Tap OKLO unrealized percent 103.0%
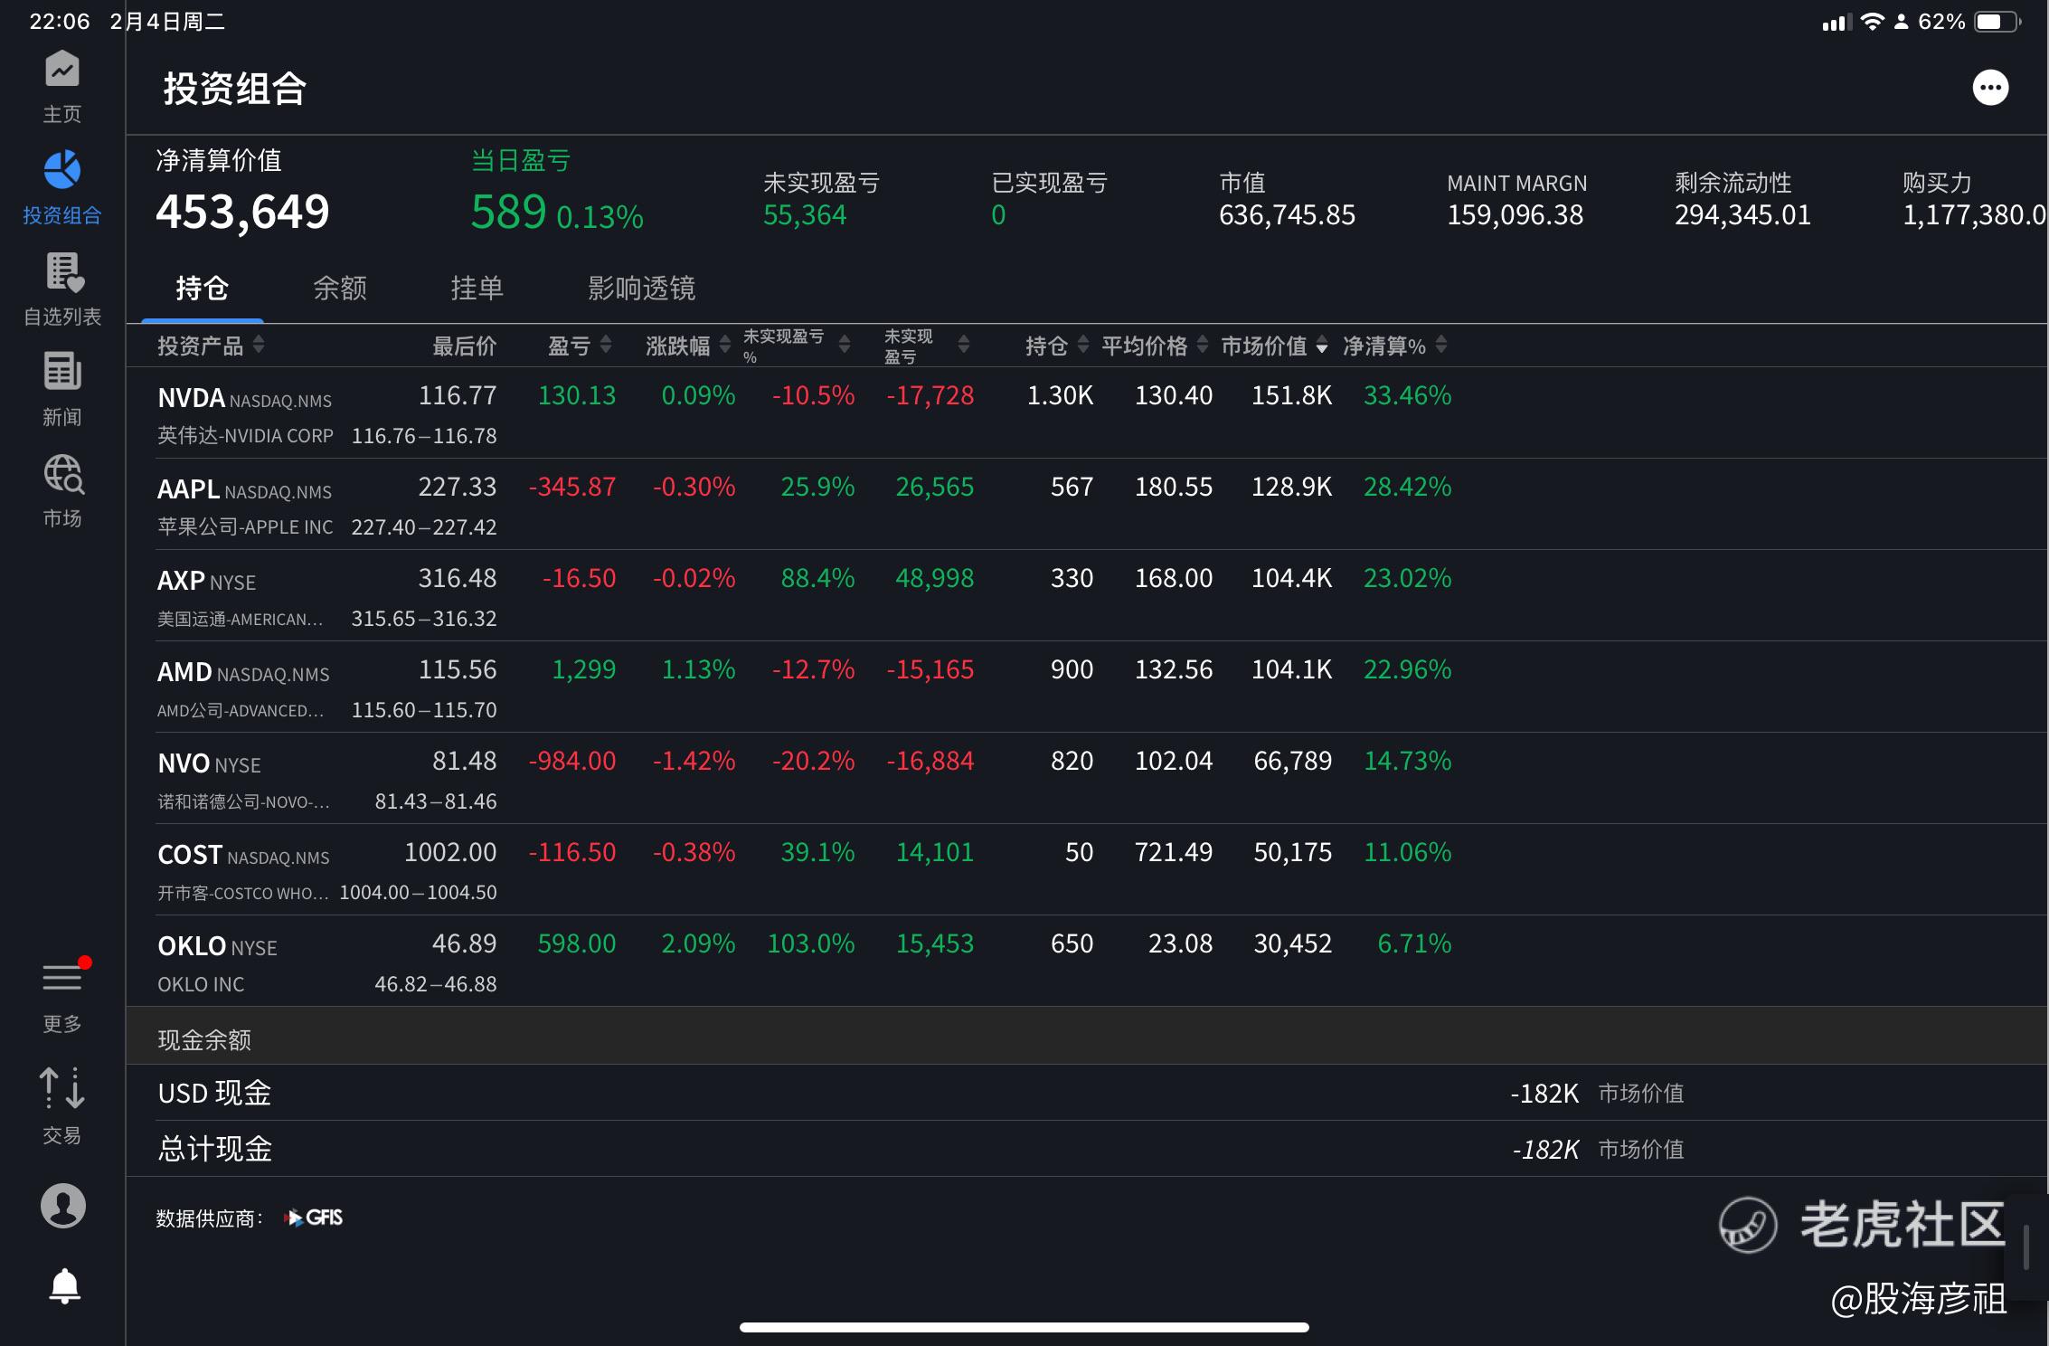This screenshot has width=2049, height=1346. 811,943
